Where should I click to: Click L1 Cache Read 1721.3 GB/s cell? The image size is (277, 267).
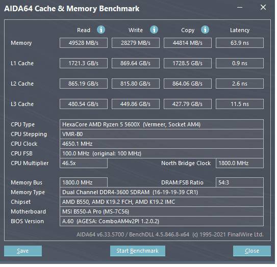(x=84, y=63)
